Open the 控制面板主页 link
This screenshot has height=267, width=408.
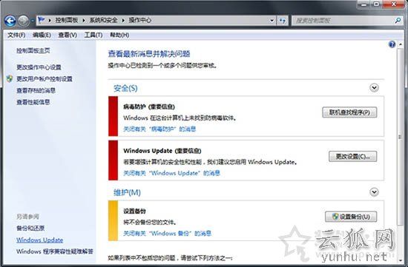click(x=33, y=50)
